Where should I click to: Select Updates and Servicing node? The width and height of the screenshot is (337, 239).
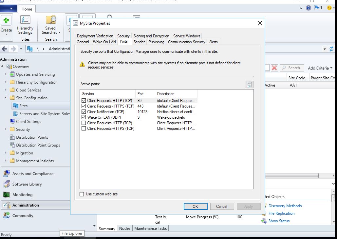click(x=35, y=74)
